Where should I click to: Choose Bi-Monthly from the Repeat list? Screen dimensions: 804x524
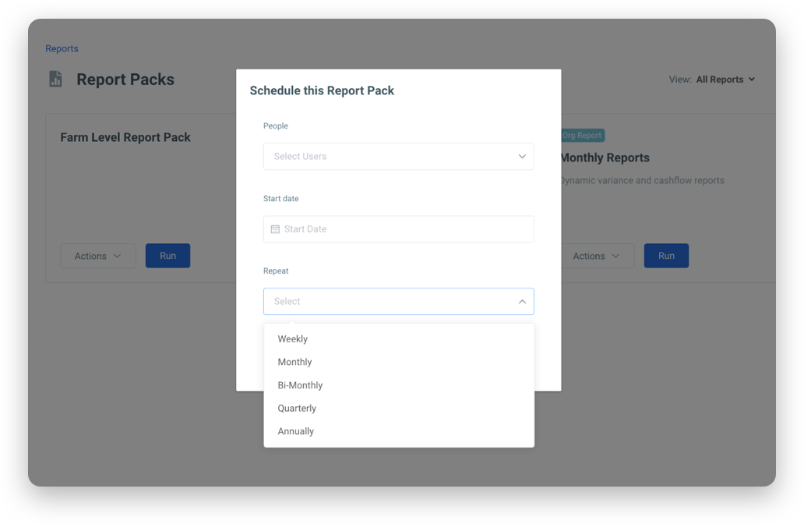(398, 385)
